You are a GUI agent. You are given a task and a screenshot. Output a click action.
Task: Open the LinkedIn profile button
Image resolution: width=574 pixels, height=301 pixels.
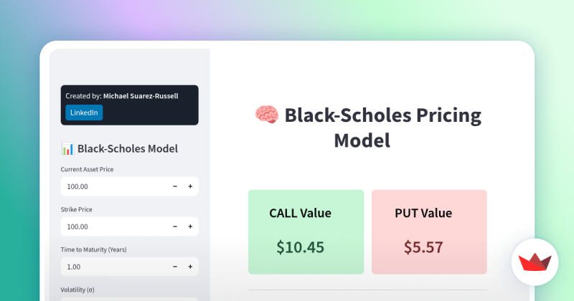tap(84, 113)
